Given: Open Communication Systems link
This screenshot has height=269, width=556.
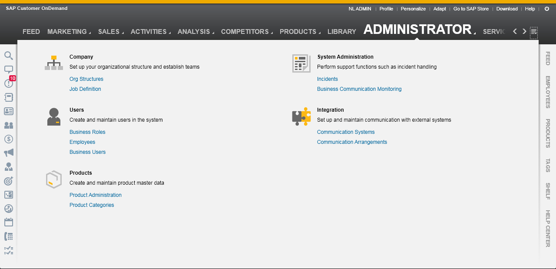Looking at the screenshot, I should [x=346, y=132].
